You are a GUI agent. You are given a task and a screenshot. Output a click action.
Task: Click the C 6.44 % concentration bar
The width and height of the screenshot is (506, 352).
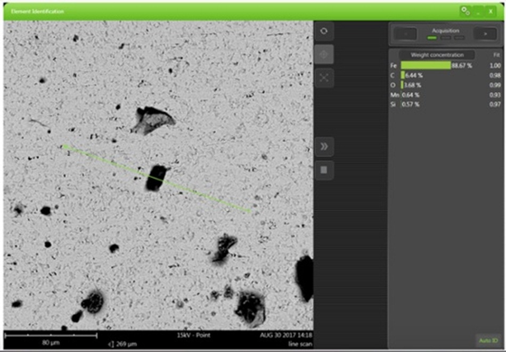click(x=403, y=75)
